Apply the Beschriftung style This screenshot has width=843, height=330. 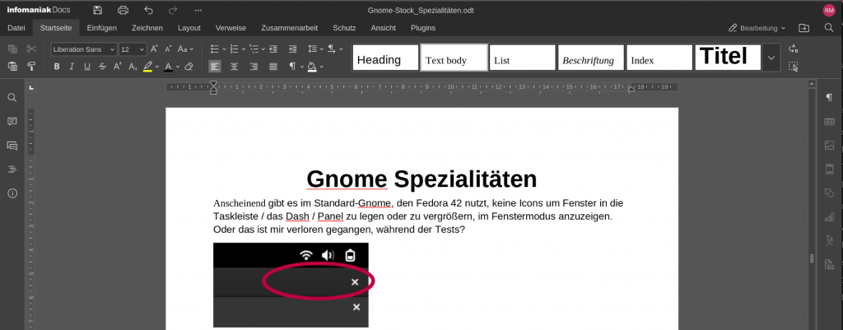point(590,58)
